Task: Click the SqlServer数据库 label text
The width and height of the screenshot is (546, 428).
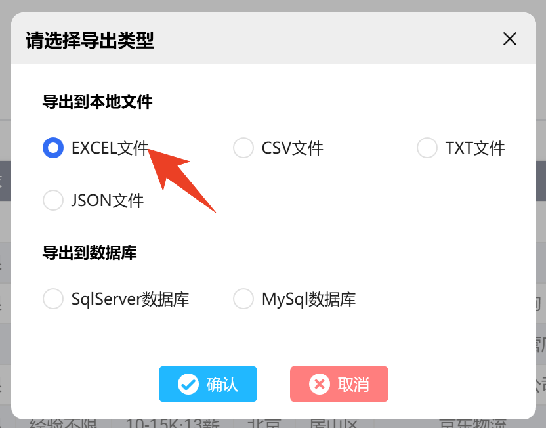Action: coord(130,299)
